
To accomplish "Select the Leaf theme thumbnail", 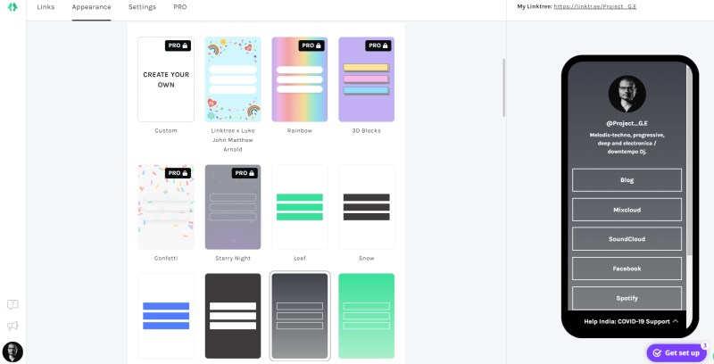I will (300, 207).
